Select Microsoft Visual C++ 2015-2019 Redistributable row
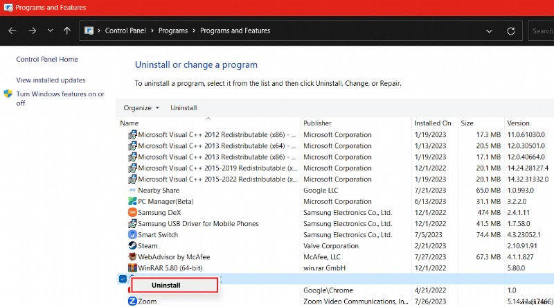The height and width of the screenshot is (307, 554). pos(334,168)
